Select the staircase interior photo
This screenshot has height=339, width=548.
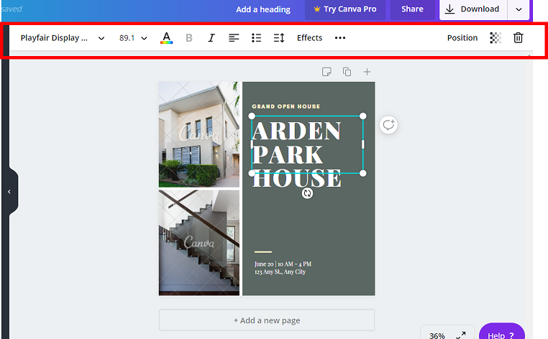click(x=199, y=243)
